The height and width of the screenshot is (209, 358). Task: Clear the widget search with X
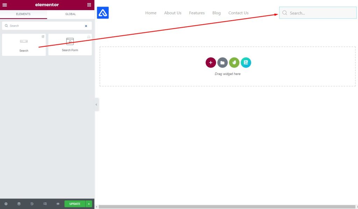pyautogui.click(x=86, y=26)
